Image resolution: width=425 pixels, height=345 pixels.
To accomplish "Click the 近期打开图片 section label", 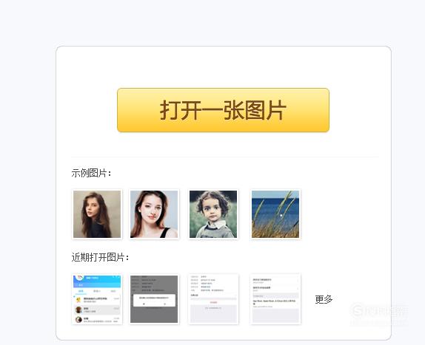I will pos(100,257).
